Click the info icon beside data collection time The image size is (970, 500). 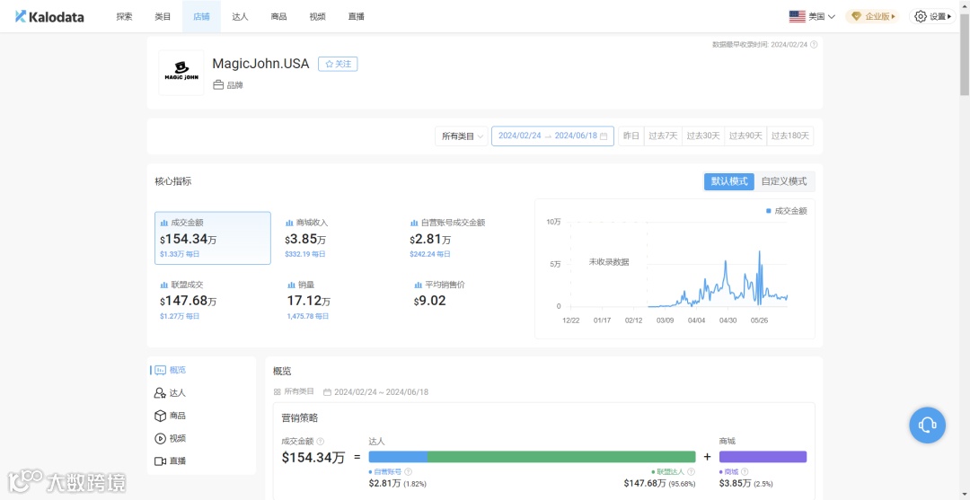[814, 45]
